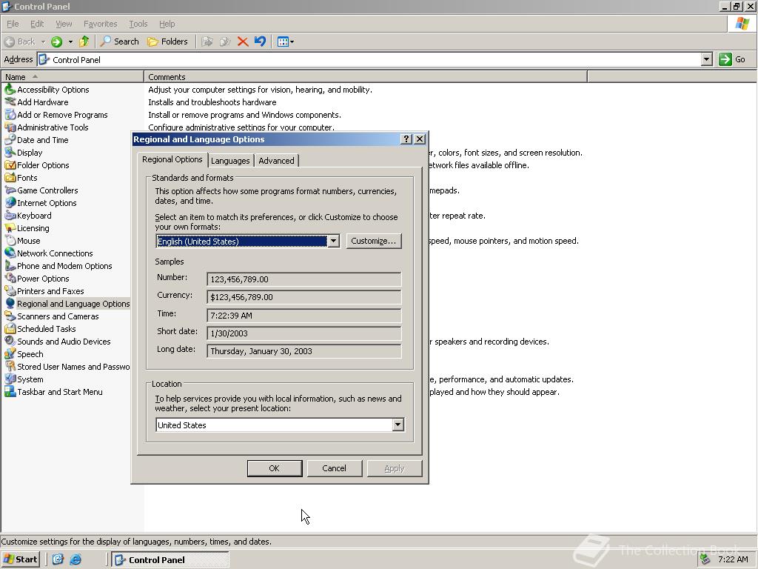Select the Scheduled Tasks icon
This screenshot has width=758, height=569.
(x=10, y=328)
